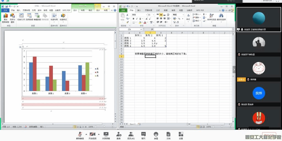Click the Excel Name Box showing C9

tap(131, 29)
